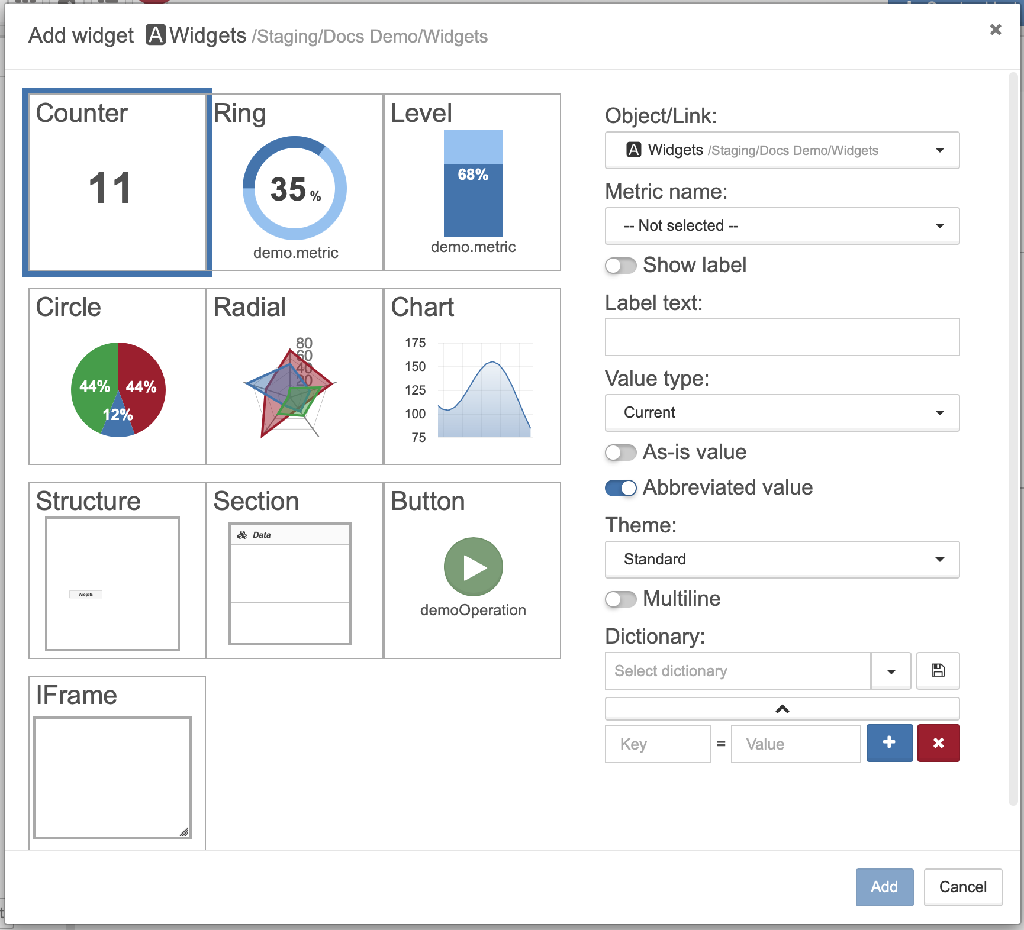
Task: Enable the Show label toggle
Action: (x=620, y=266)
